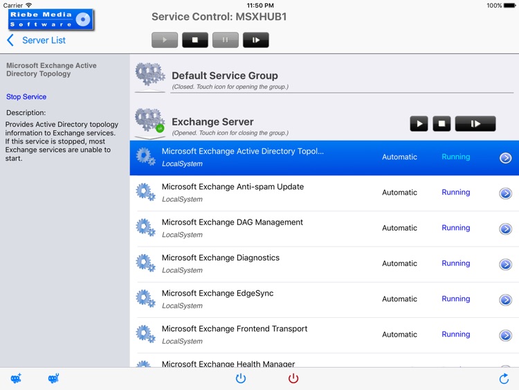Click gear icon of Active Directory Topology
Image resolution: width=519 pixels, height=390 pixels.
145,157
